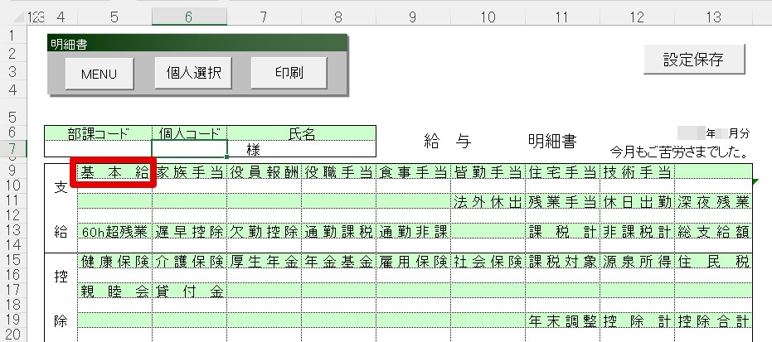The width and height of the screenshot is (772, 342).
Task: Click the 課税計 cell
Action: pyautogui.click(x=562, y=231)
